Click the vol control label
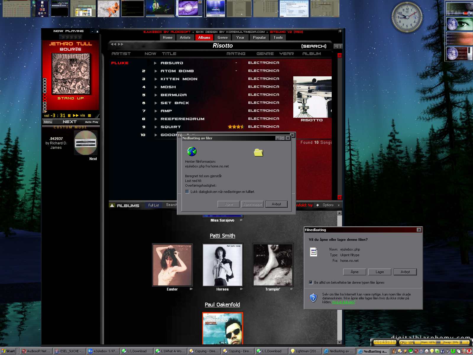Image resolution: width=473 pixels, height=355 pixels. click(46, 116)
